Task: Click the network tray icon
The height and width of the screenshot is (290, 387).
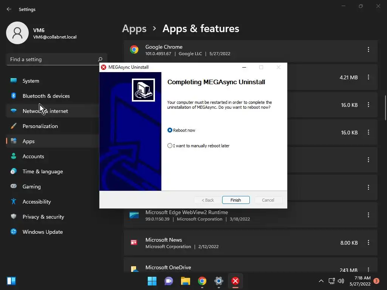Action: tap(331, 281)
